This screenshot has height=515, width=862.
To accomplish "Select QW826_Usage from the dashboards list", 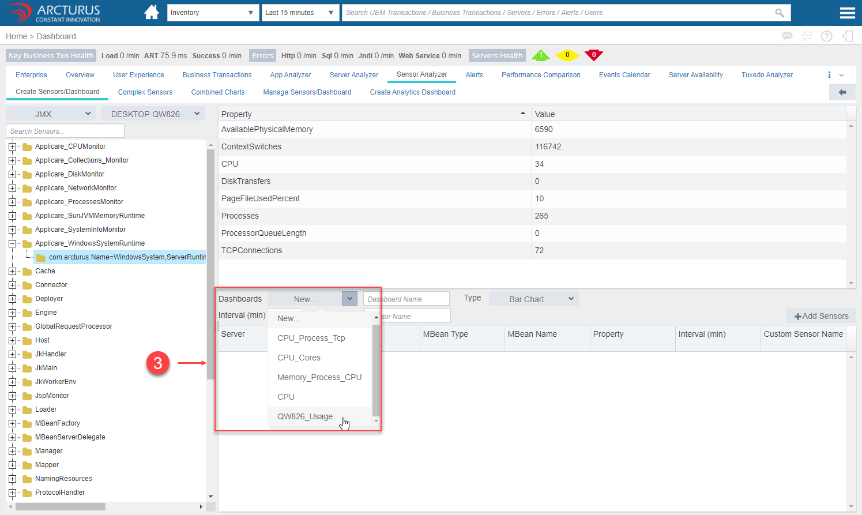I will (305, 416).
